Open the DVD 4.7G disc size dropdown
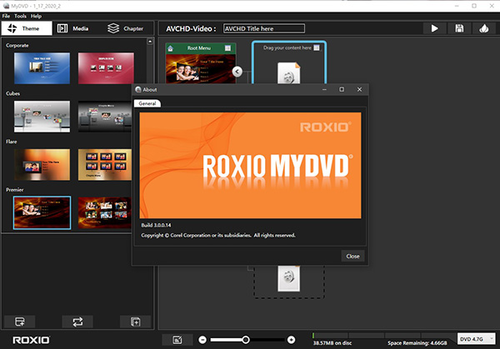 (x=477, y=340)
